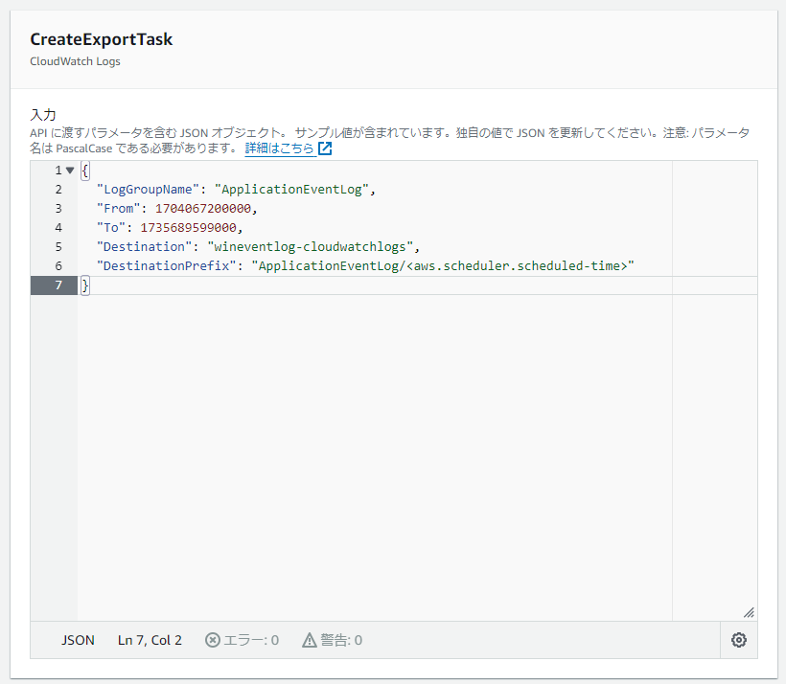Open the 詳細はこちら documentation link
This screenshot has height=684, width=786.
279,148
